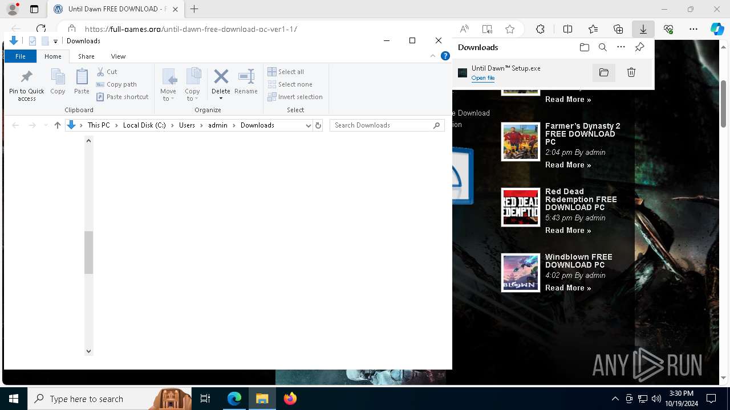730x410 pixels.
Task: Click the Copy icon in Clipboard group
Action: pyautogui.click(x=58, y=81)
